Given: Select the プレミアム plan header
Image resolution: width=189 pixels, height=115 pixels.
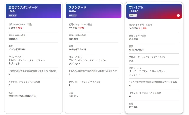Looking at the screenshot, I should [x=154, y=11].
